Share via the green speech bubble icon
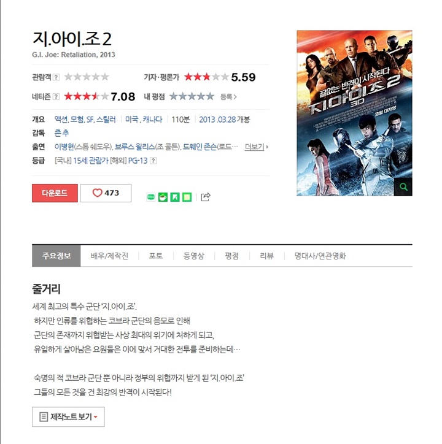 click(x=151, y=197)
